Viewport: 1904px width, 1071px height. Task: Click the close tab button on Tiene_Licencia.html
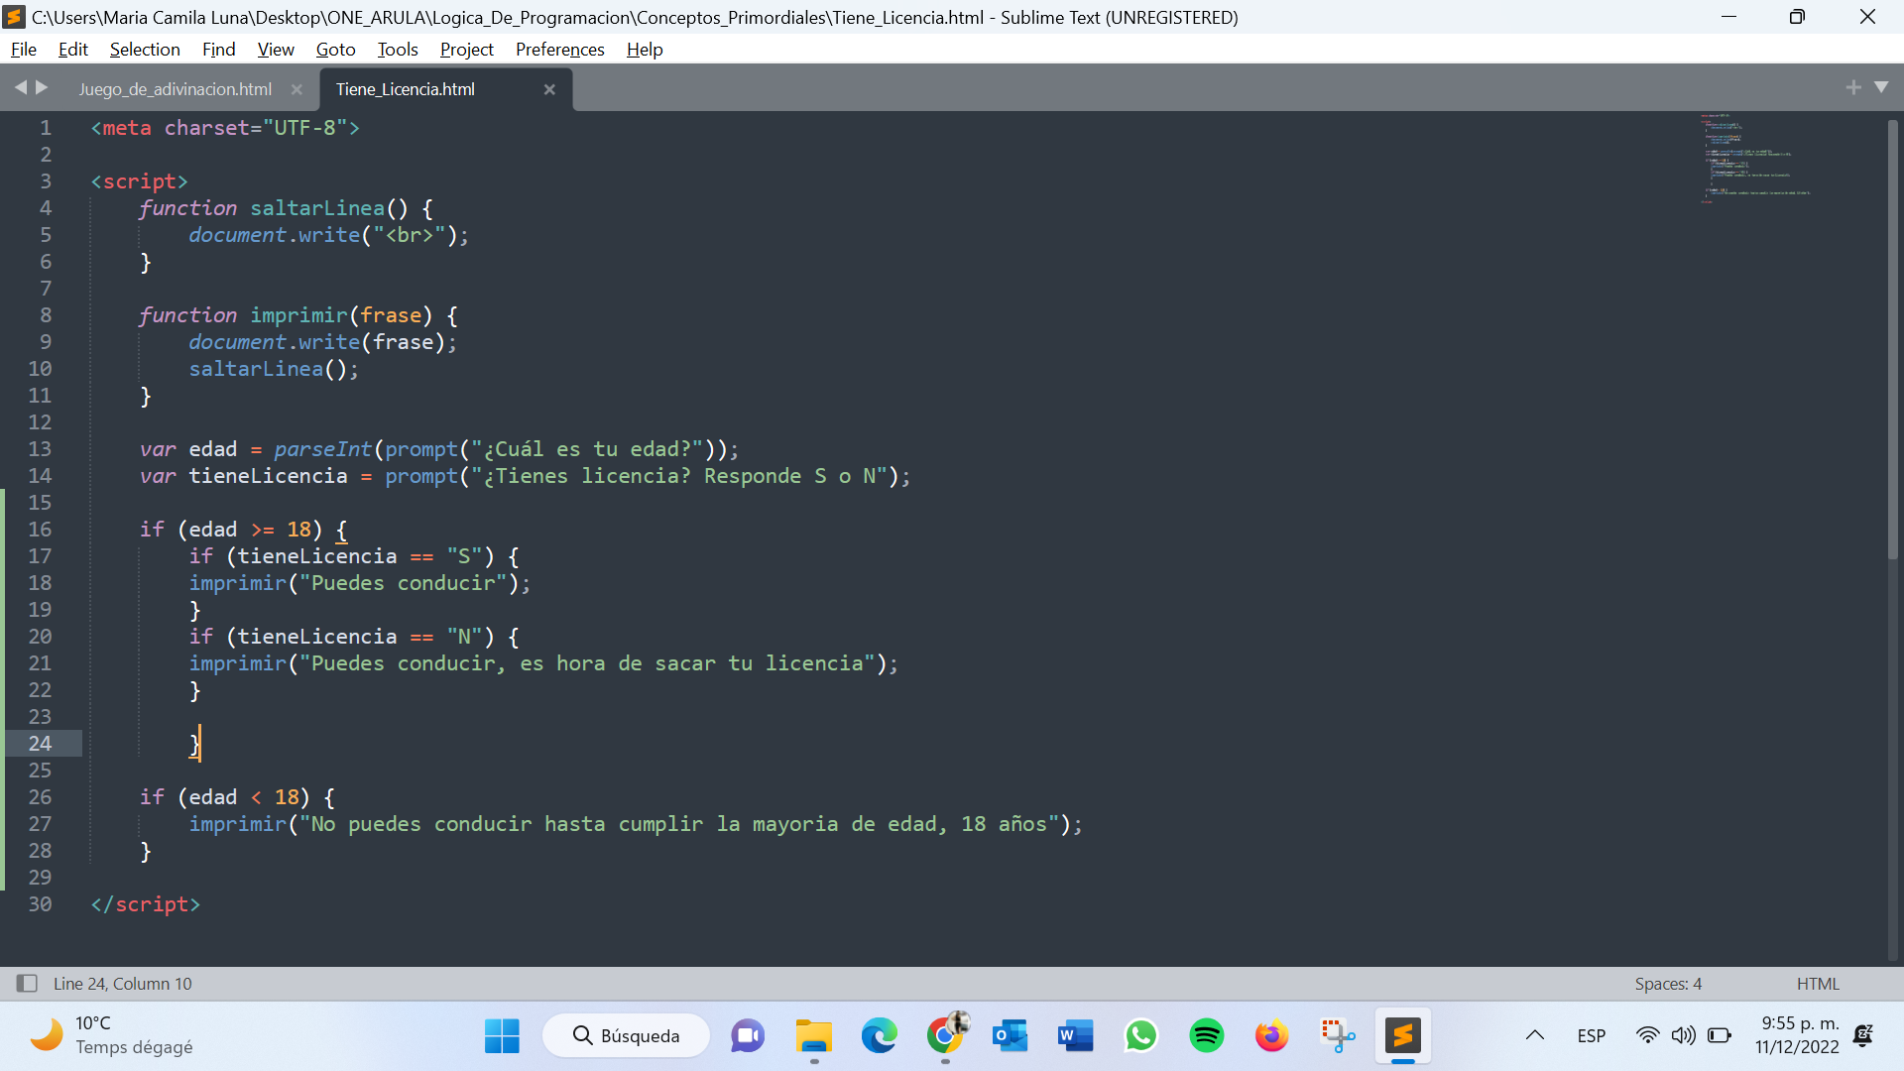[x=549, y=89]
